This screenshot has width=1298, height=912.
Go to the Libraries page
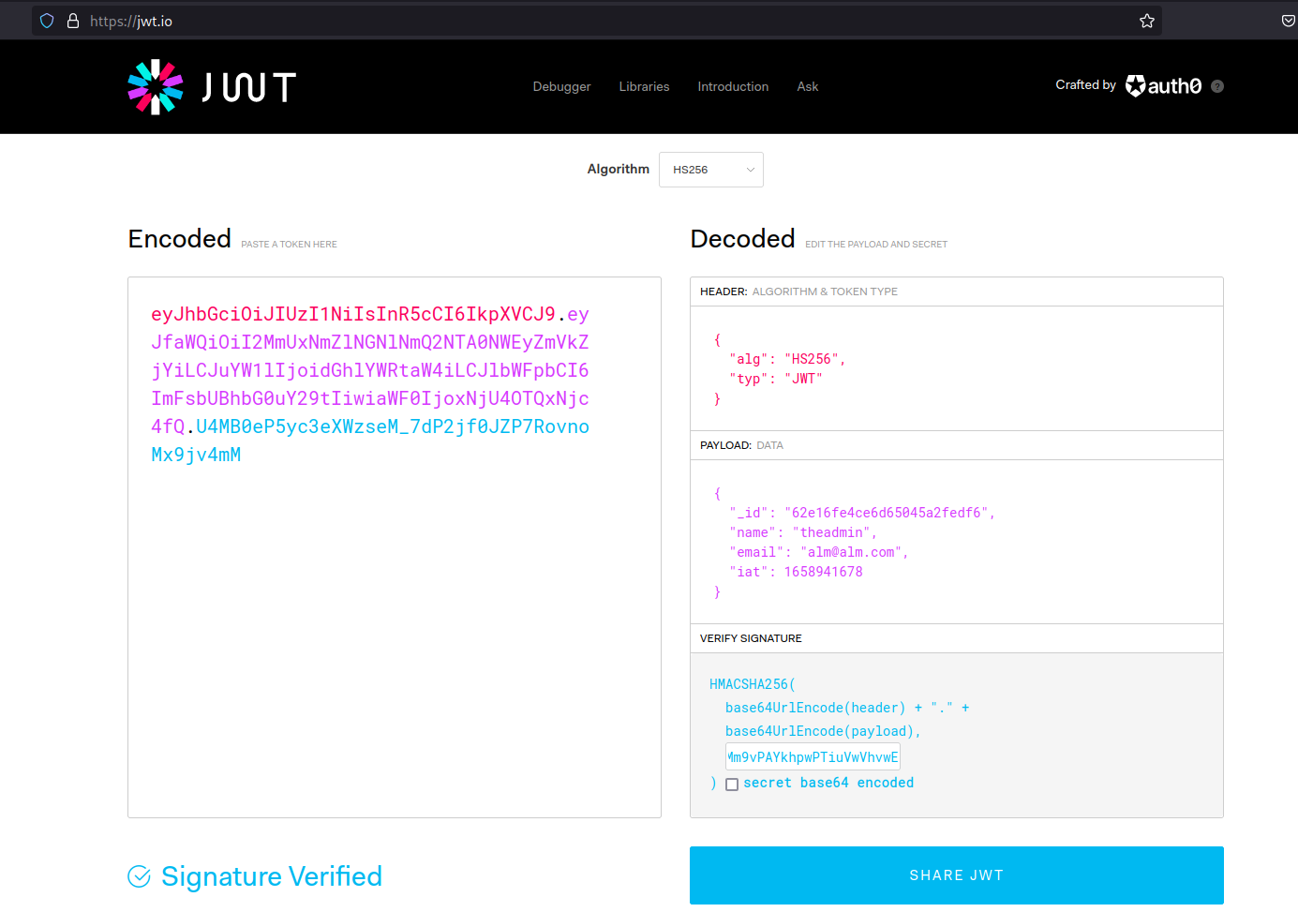(644, 86)
